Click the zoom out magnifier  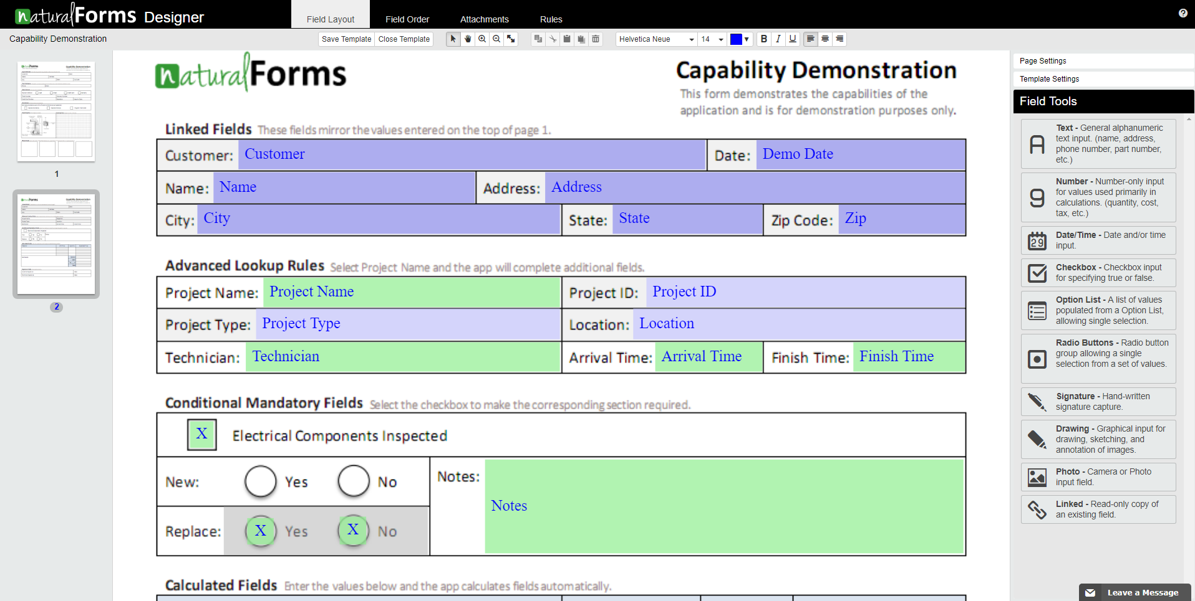(x=496, y=39)
